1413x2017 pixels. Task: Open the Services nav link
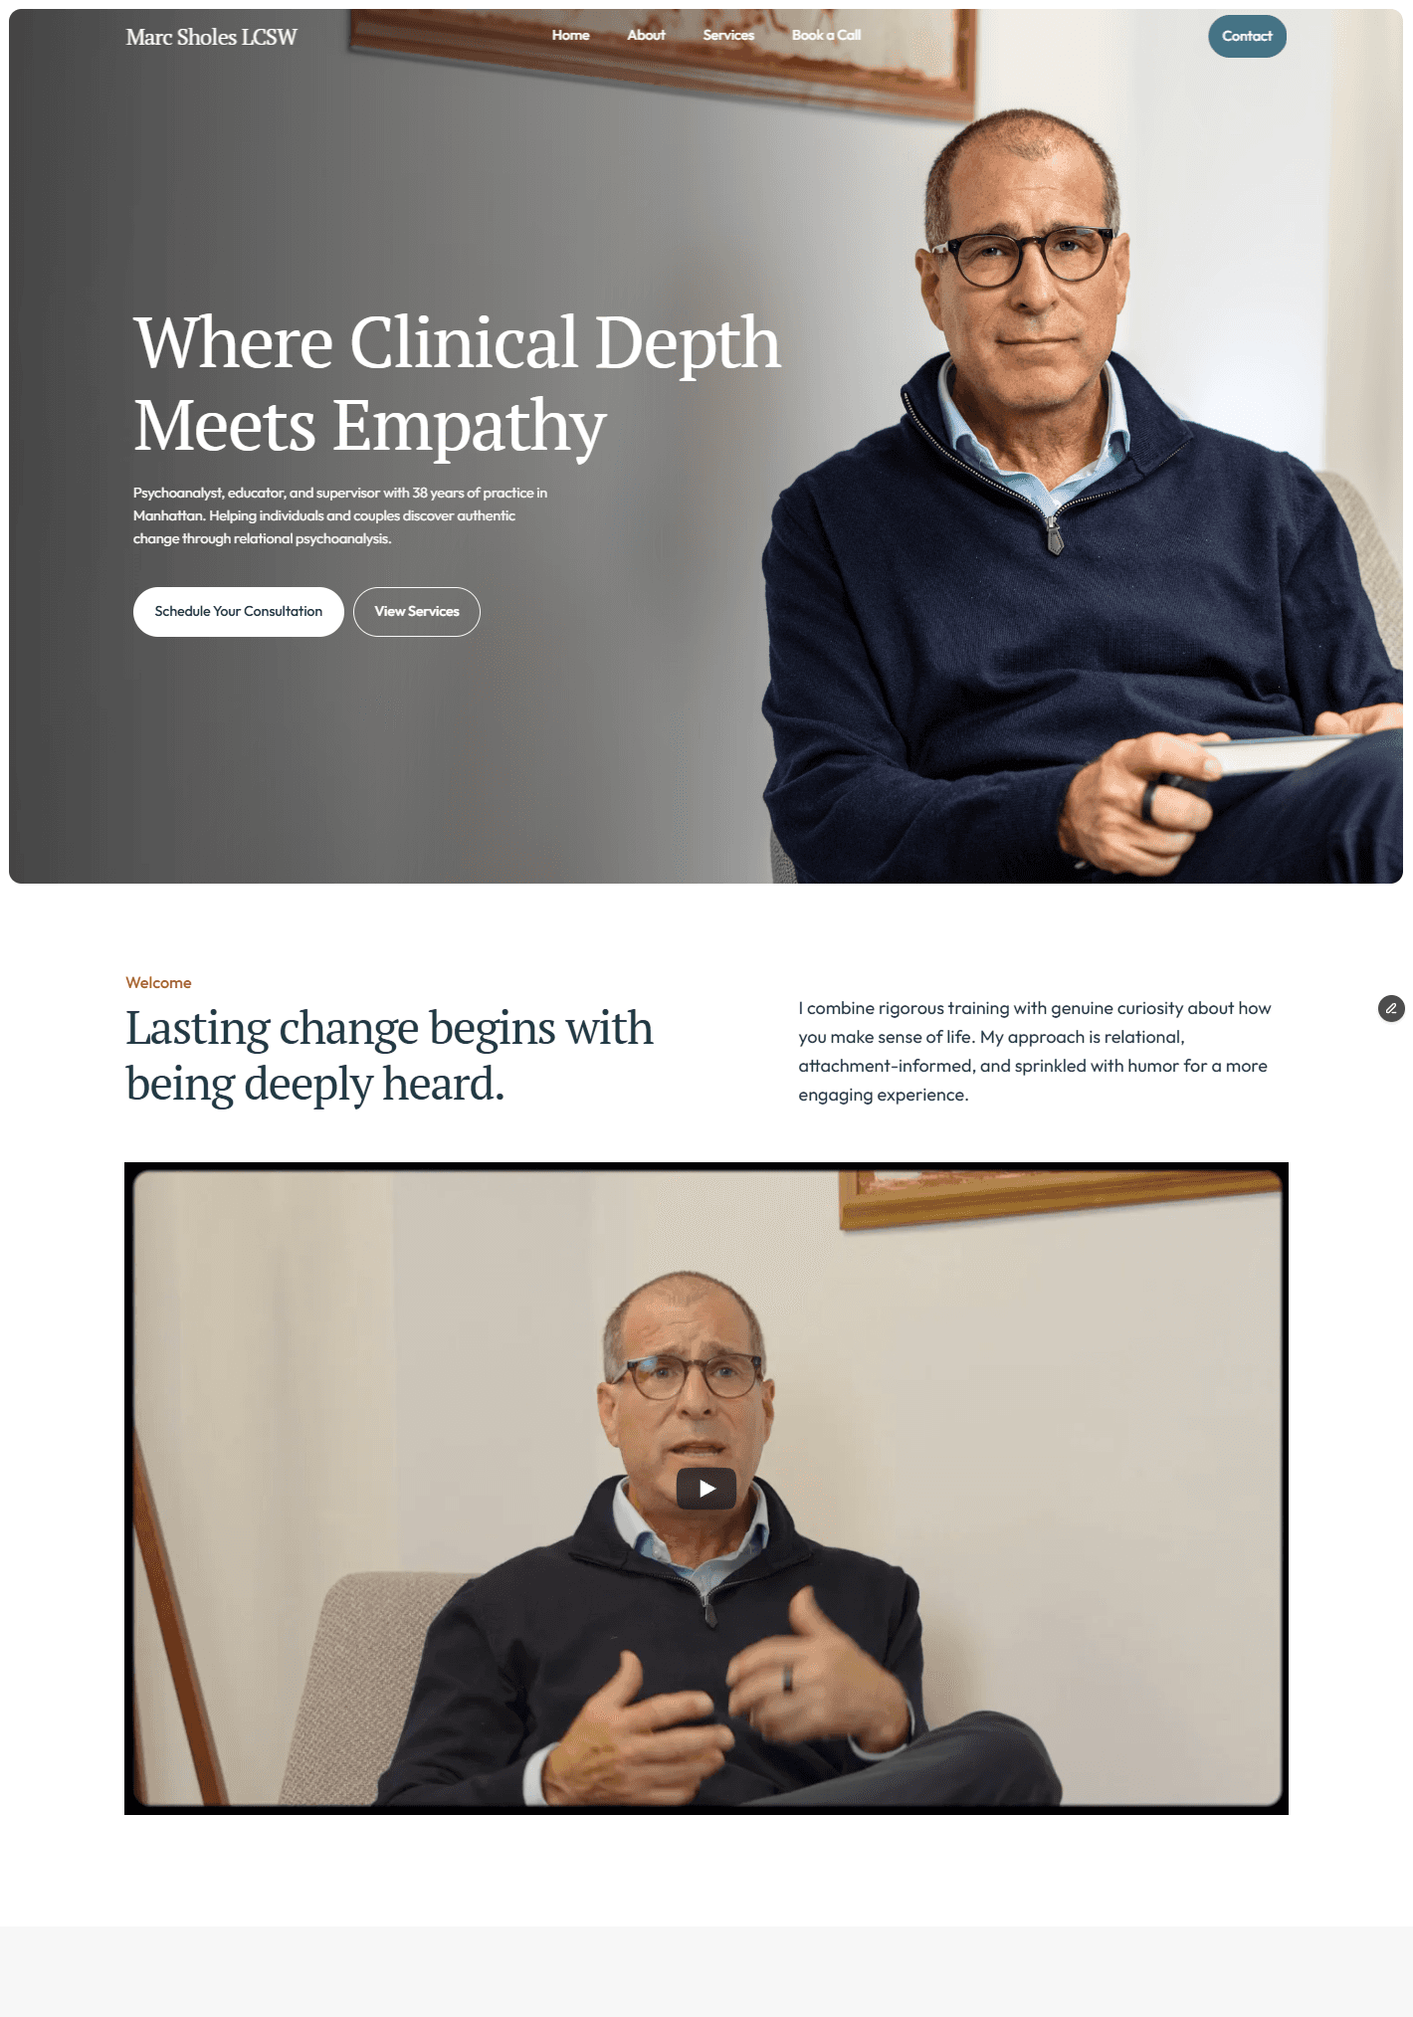pos(728,35)
